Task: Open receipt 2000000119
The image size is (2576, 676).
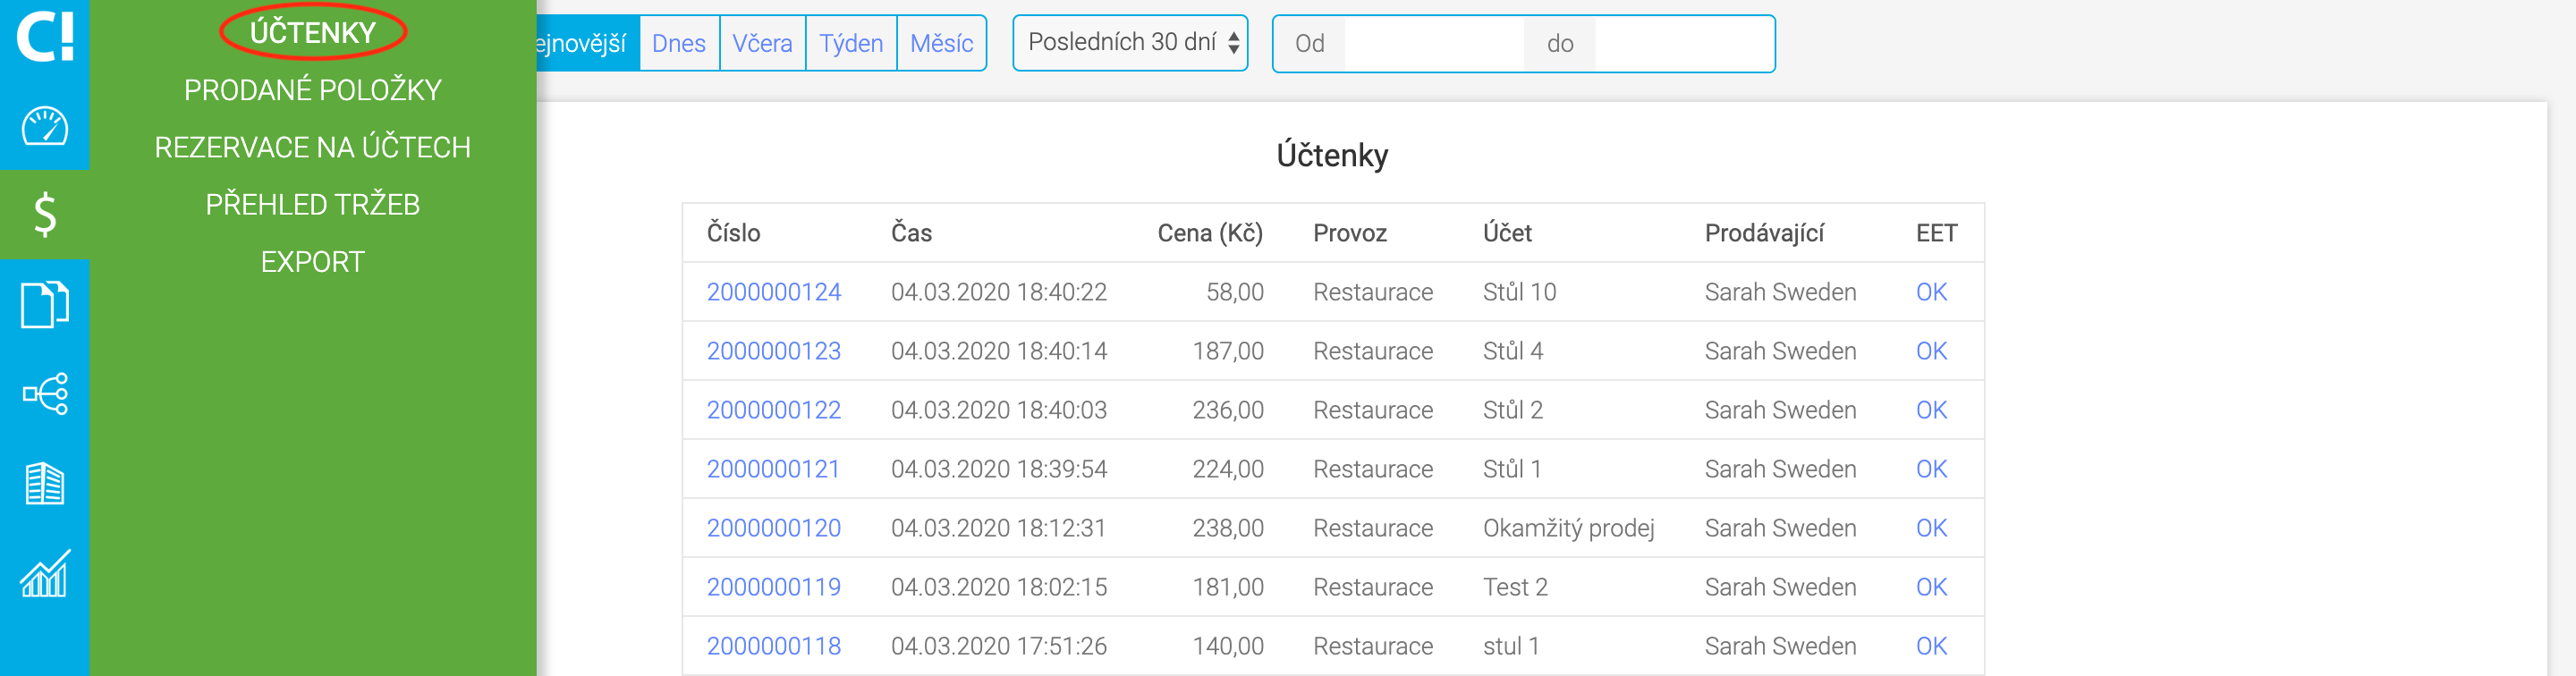Action: pyautogui.click(x=774, y=587)
